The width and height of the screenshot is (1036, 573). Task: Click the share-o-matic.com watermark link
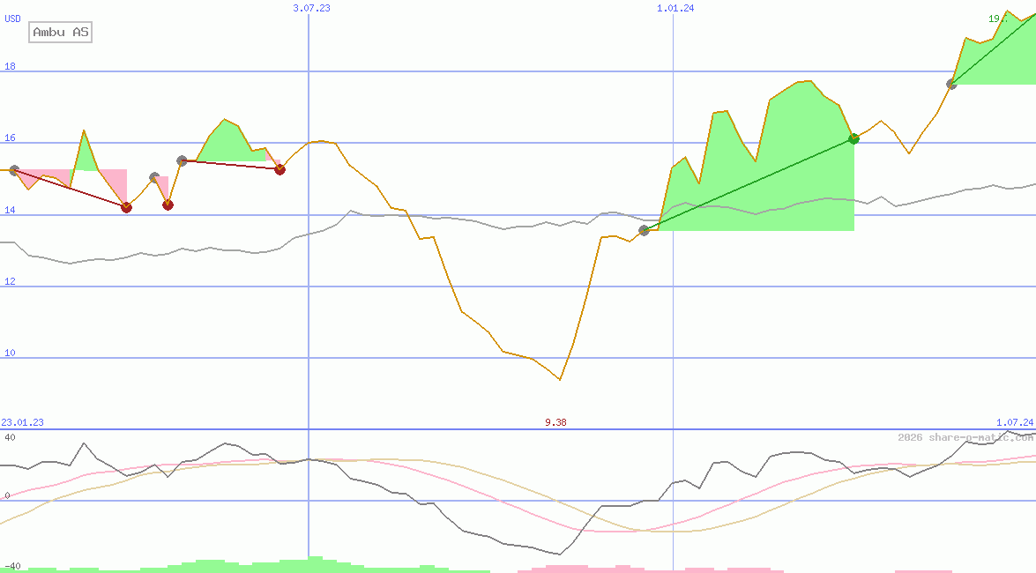coord(965,437)
